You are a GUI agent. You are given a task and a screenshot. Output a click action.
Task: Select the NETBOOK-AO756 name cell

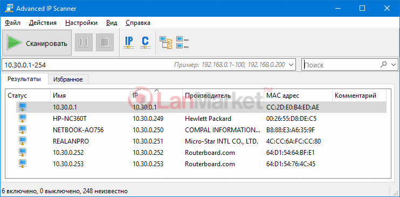[78, 130]
